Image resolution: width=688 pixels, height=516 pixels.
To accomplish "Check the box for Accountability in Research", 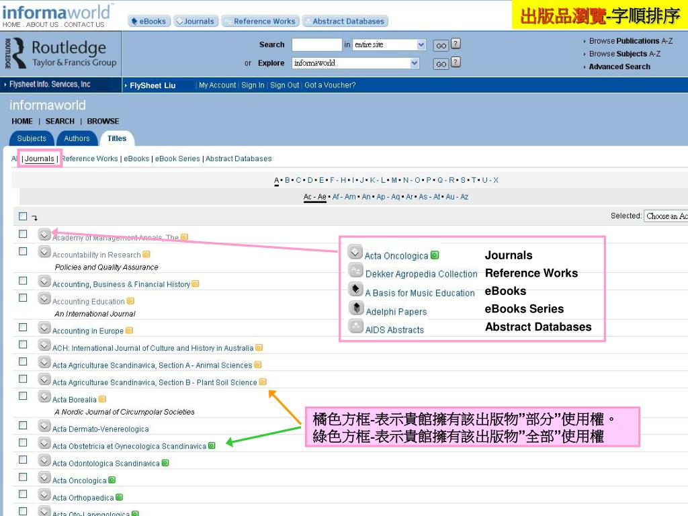I will point(23,251).
